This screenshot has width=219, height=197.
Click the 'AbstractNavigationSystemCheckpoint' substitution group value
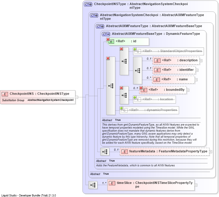(50, 100)
